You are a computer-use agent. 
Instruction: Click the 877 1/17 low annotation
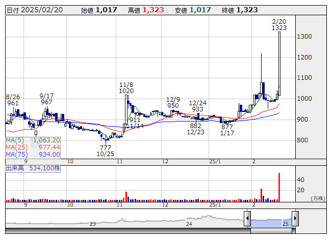click(x=227, y=130)
